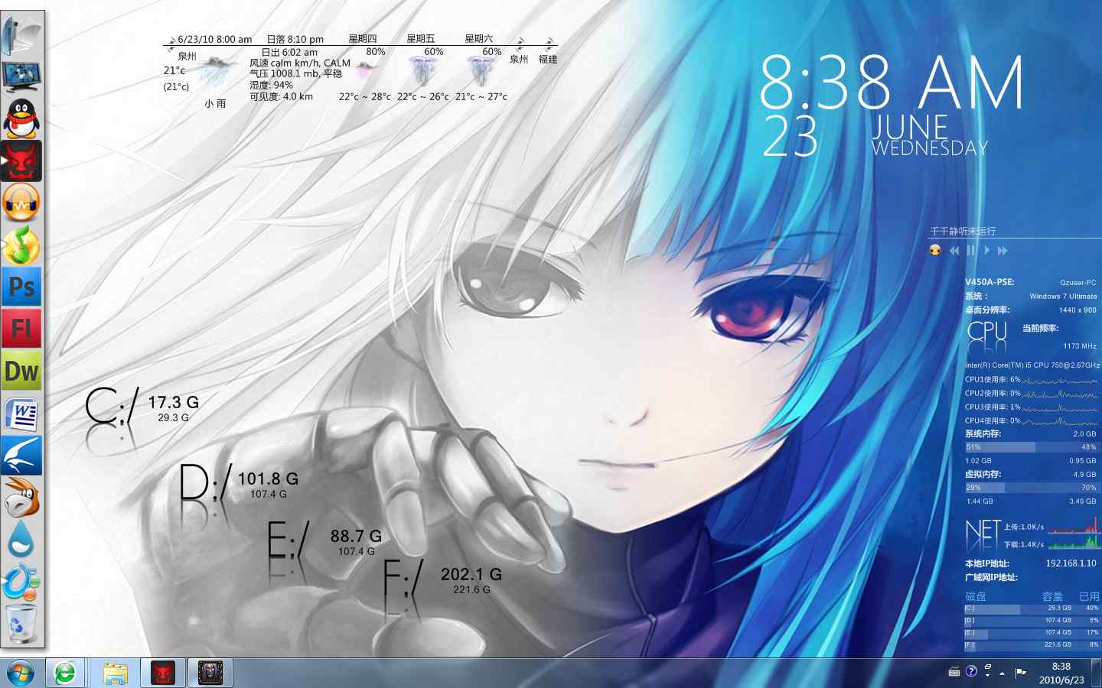1102x688 pixels.
Task: Show hidden tray icons arrow
Action: pos(1003,673)
